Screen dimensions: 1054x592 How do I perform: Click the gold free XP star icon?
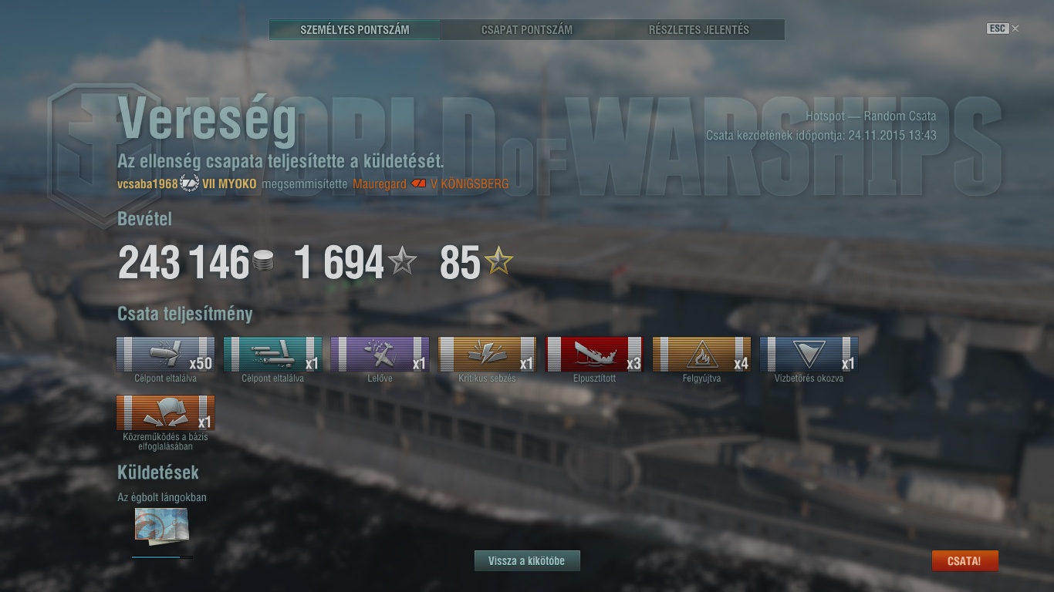(x=498, y=262)
